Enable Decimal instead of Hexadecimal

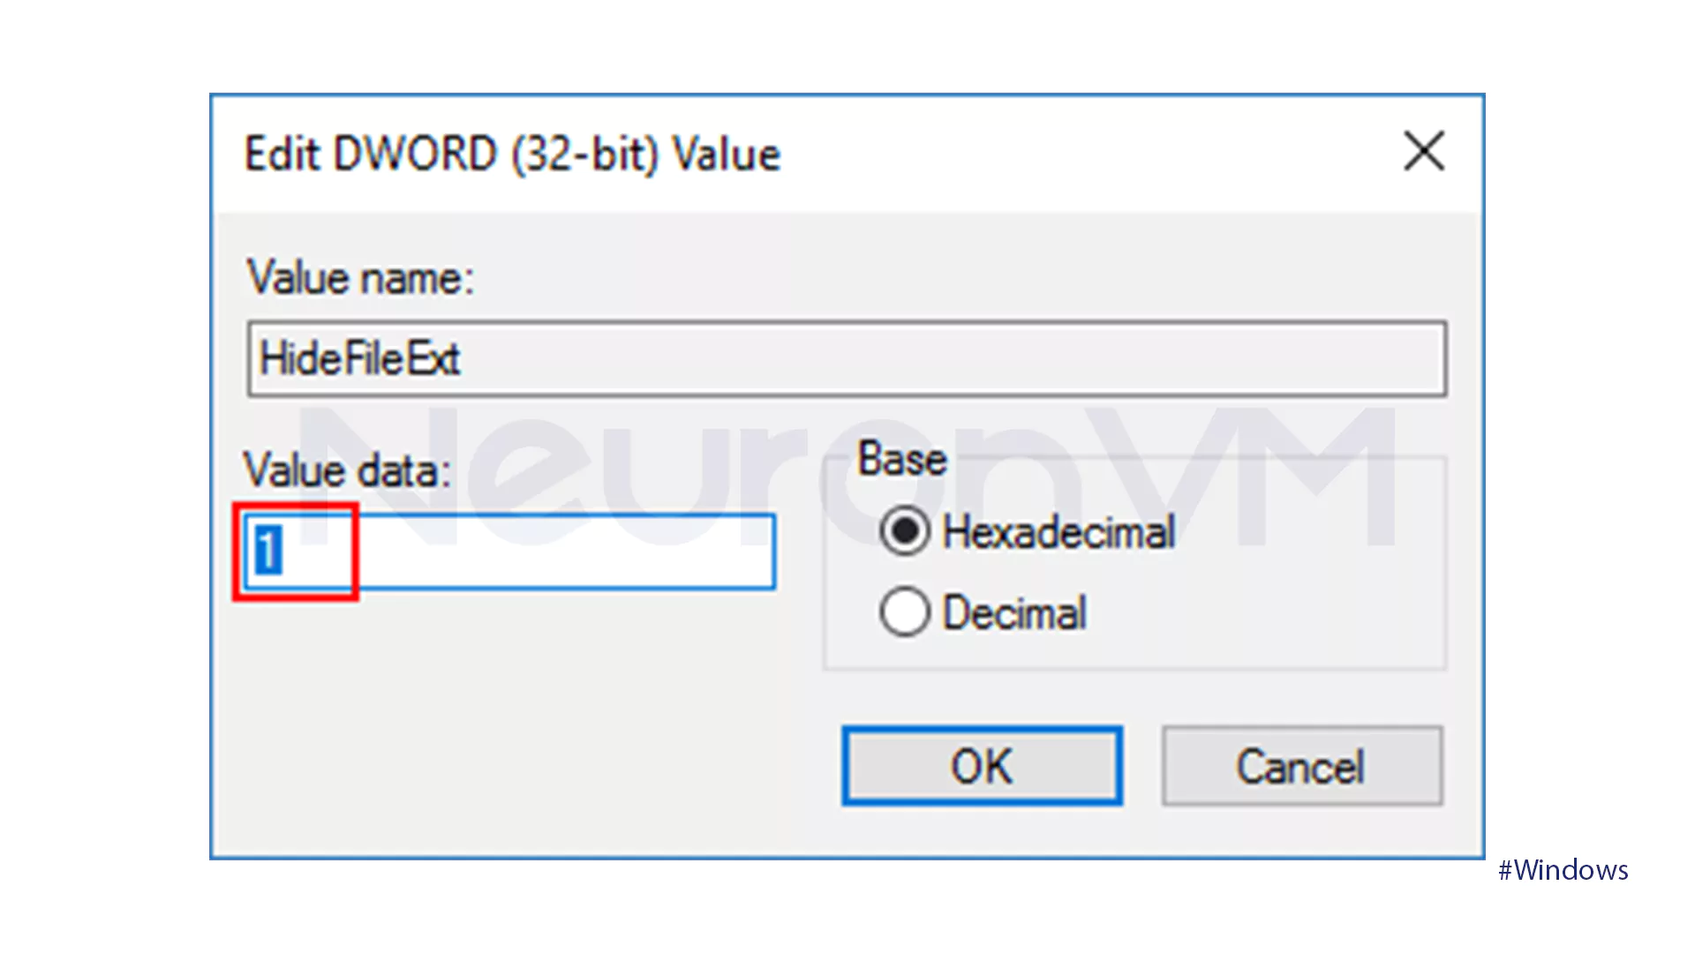tap(904, 612)
